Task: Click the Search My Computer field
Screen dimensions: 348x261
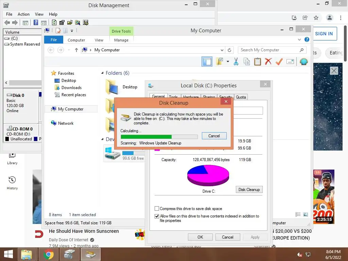Action: (x=272, y=50)
